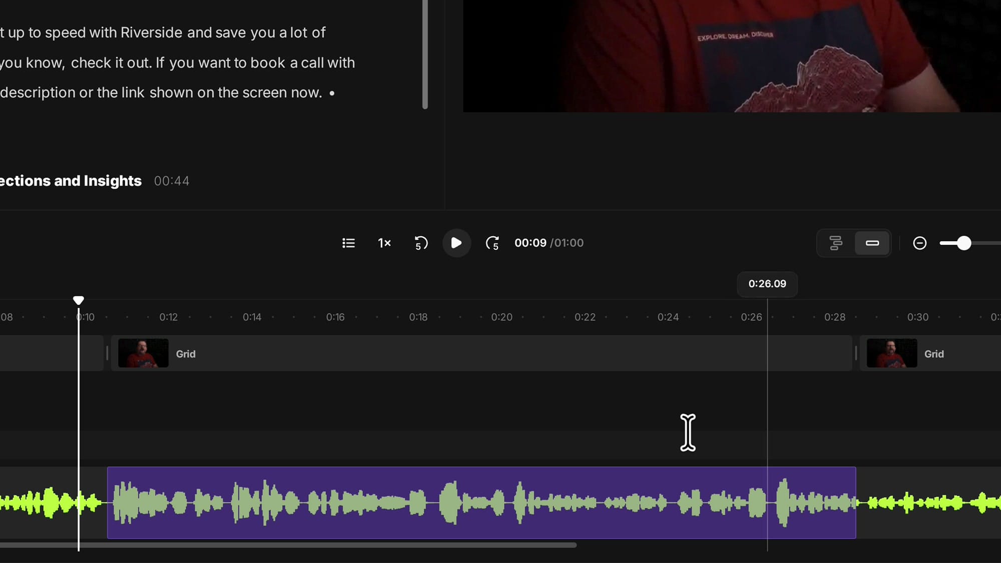Viewport: 1001px width, 563px height.
Task: Click the phrase "check it out." in transcript
Action: click(x=111, y=63)
